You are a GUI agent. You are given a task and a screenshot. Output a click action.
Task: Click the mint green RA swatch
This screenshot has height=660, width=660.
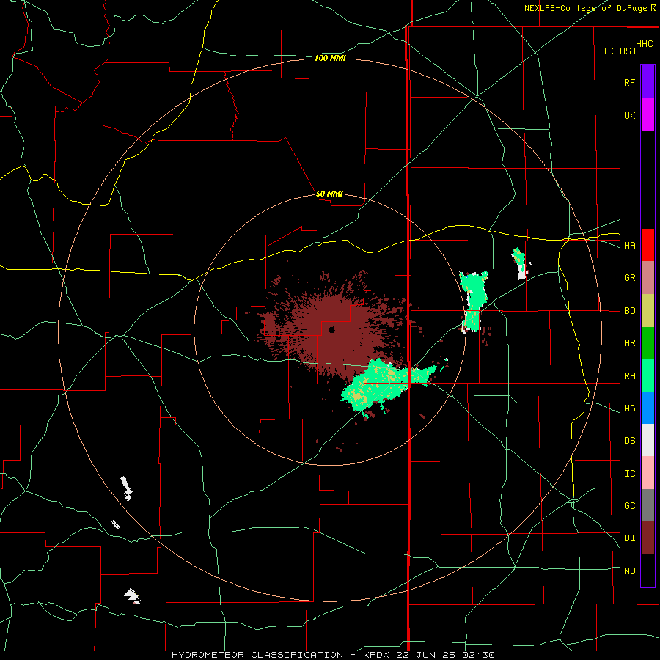pyautogui.click(x=648, y=375)
